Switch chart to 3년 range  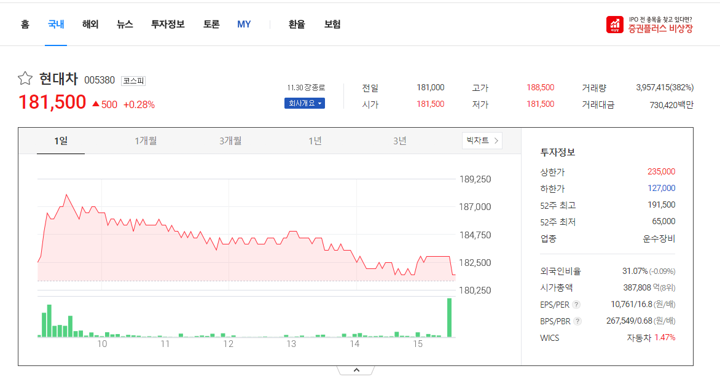point(399,141)
